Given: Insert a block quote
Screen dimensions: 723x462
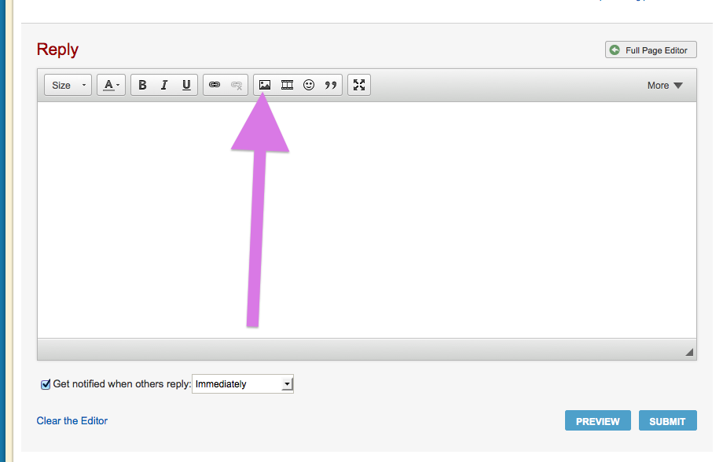Looking at the screenshot, I should [x=331, y=85].
